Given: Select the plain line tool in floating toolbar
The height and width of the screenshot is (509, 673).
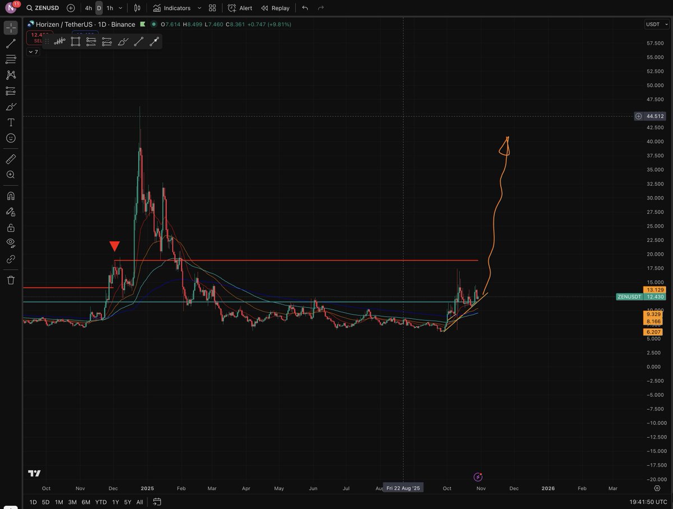Looking at the screenshot, I should coord(139,41).
